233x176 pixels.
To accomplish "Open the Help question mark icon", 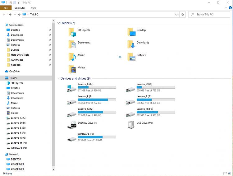I will (230, 8).
